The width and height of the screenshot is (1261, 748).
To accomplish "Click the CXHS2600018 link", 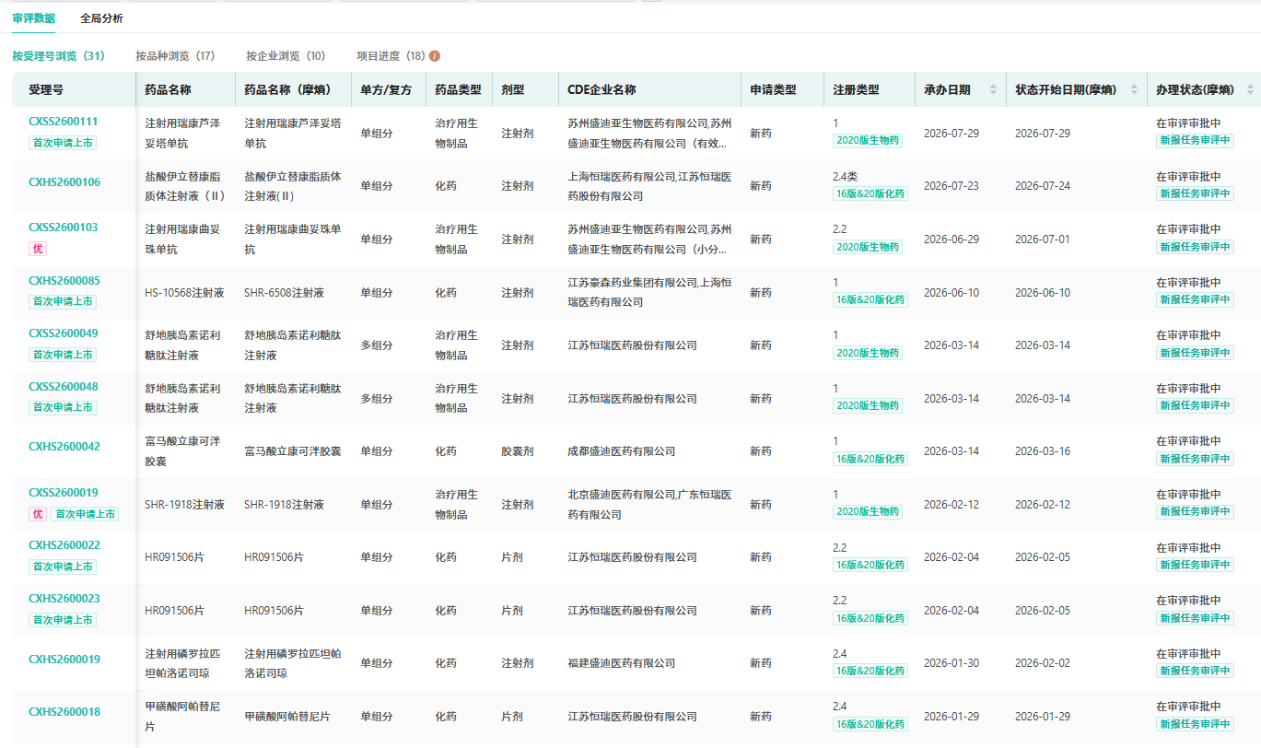I will click(x=64, y=712).
